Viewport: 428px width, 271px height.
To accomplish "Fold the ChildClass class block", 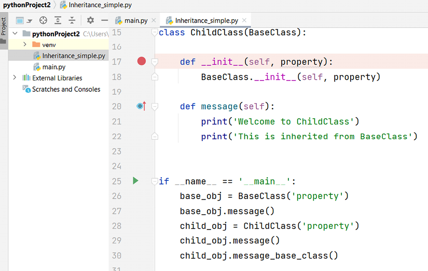I will [155, 33].
